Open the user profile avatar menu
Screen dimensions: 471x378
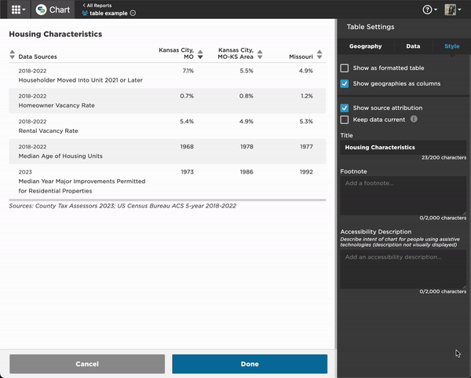pos(453,9)
